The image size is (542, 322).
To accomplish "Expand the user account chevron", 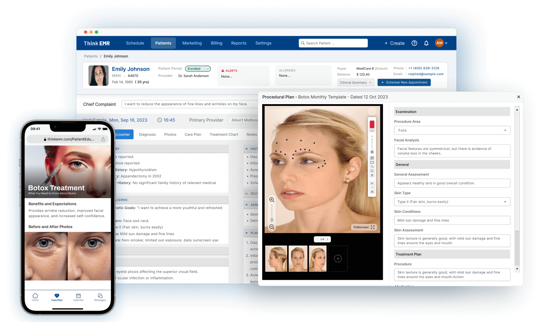I will [x=446, y=43].
